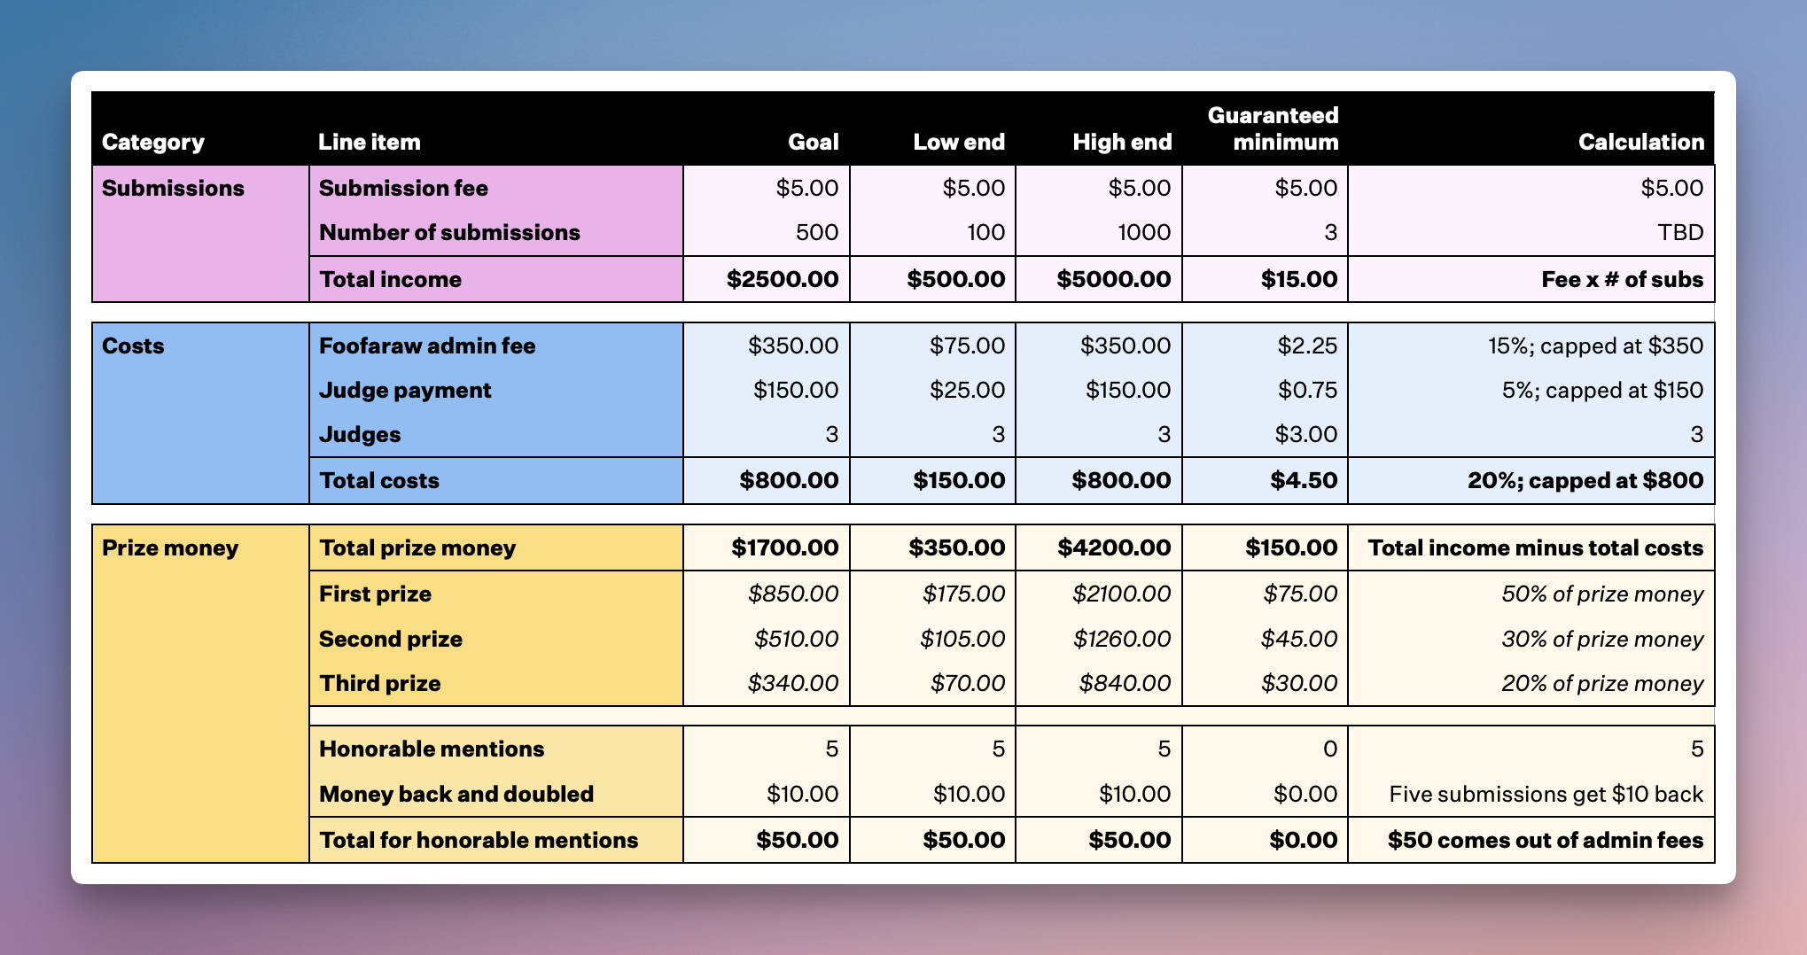Viewport: 1807px width, 955px height.
Task: Select the 'Costs' category cell
Action: 201,413
